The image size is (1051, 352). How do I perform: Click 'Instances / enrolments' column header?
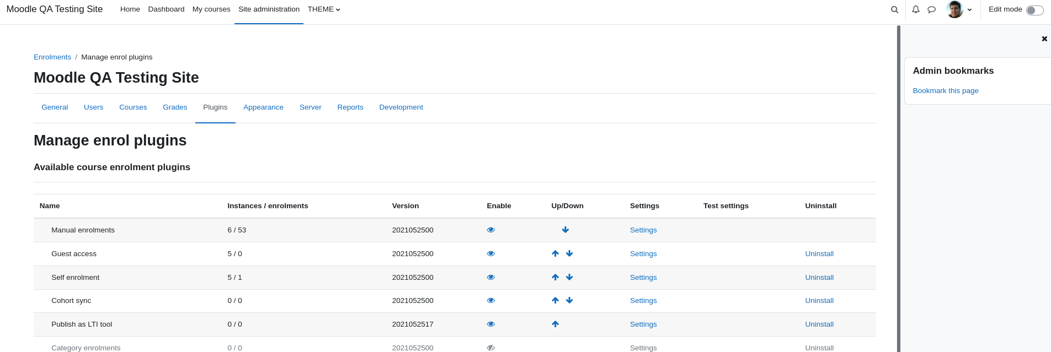pyautogui.click(x=268, y=206)
